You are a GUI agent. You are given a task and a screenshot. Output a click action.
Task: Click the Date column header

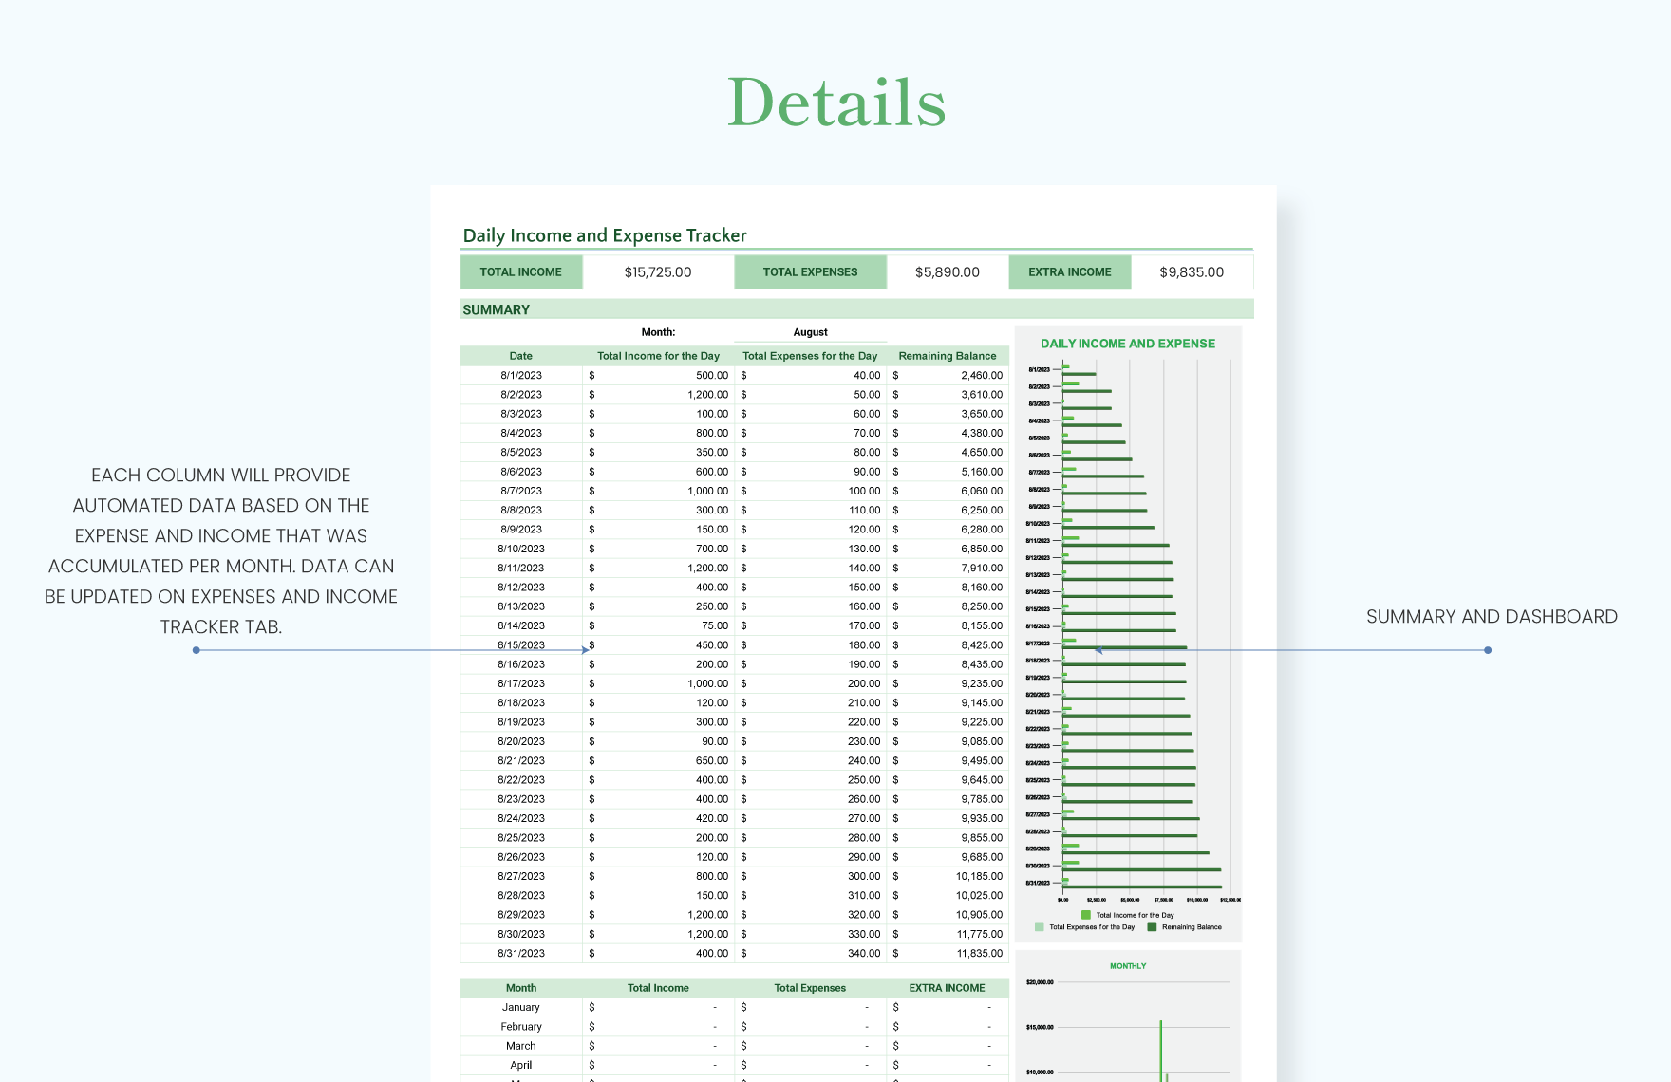click(x=520, y=355)
